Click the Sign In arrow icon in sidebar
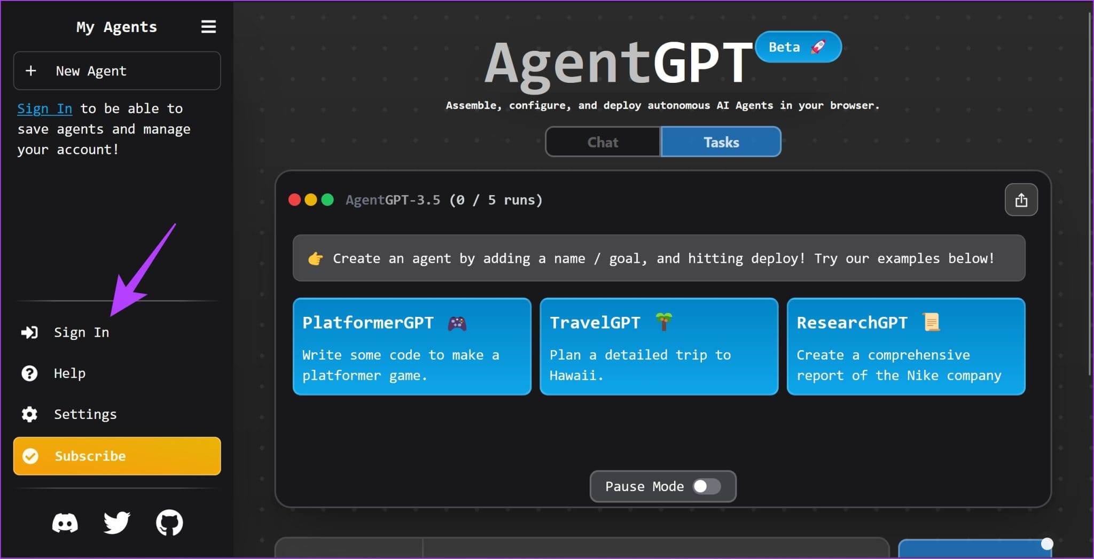The width and height of the screenshot is (1094, 559). click(x=29, y=332)
